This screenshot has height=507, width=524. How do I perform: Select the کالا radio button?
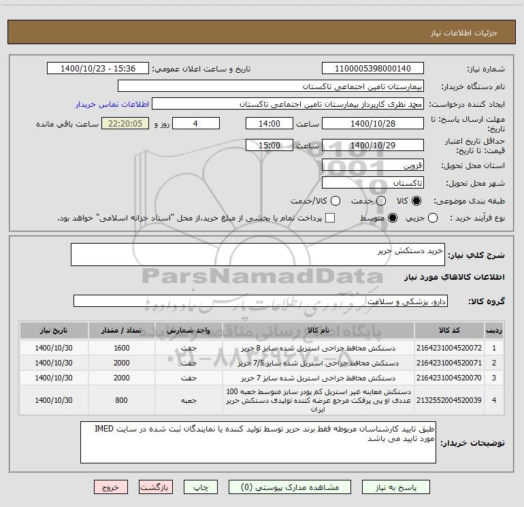point(416,201)
